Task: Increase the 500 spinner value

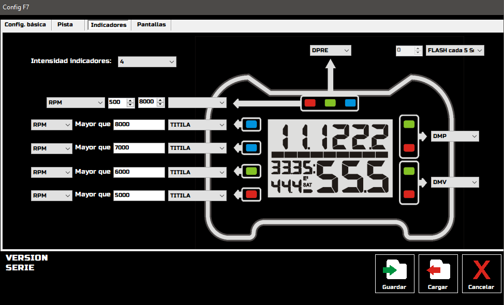Action: pos(130,100)
